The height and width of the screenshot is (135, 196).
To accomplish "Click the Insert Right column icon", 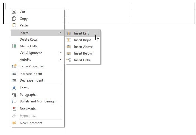I will tap(69, 40).
